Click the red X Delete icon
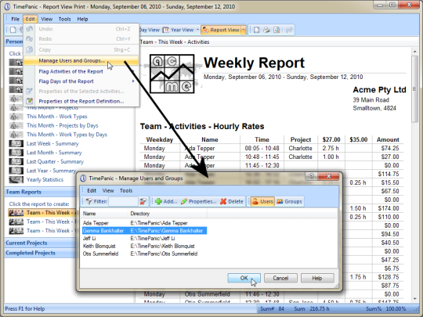 coord(223,201)
